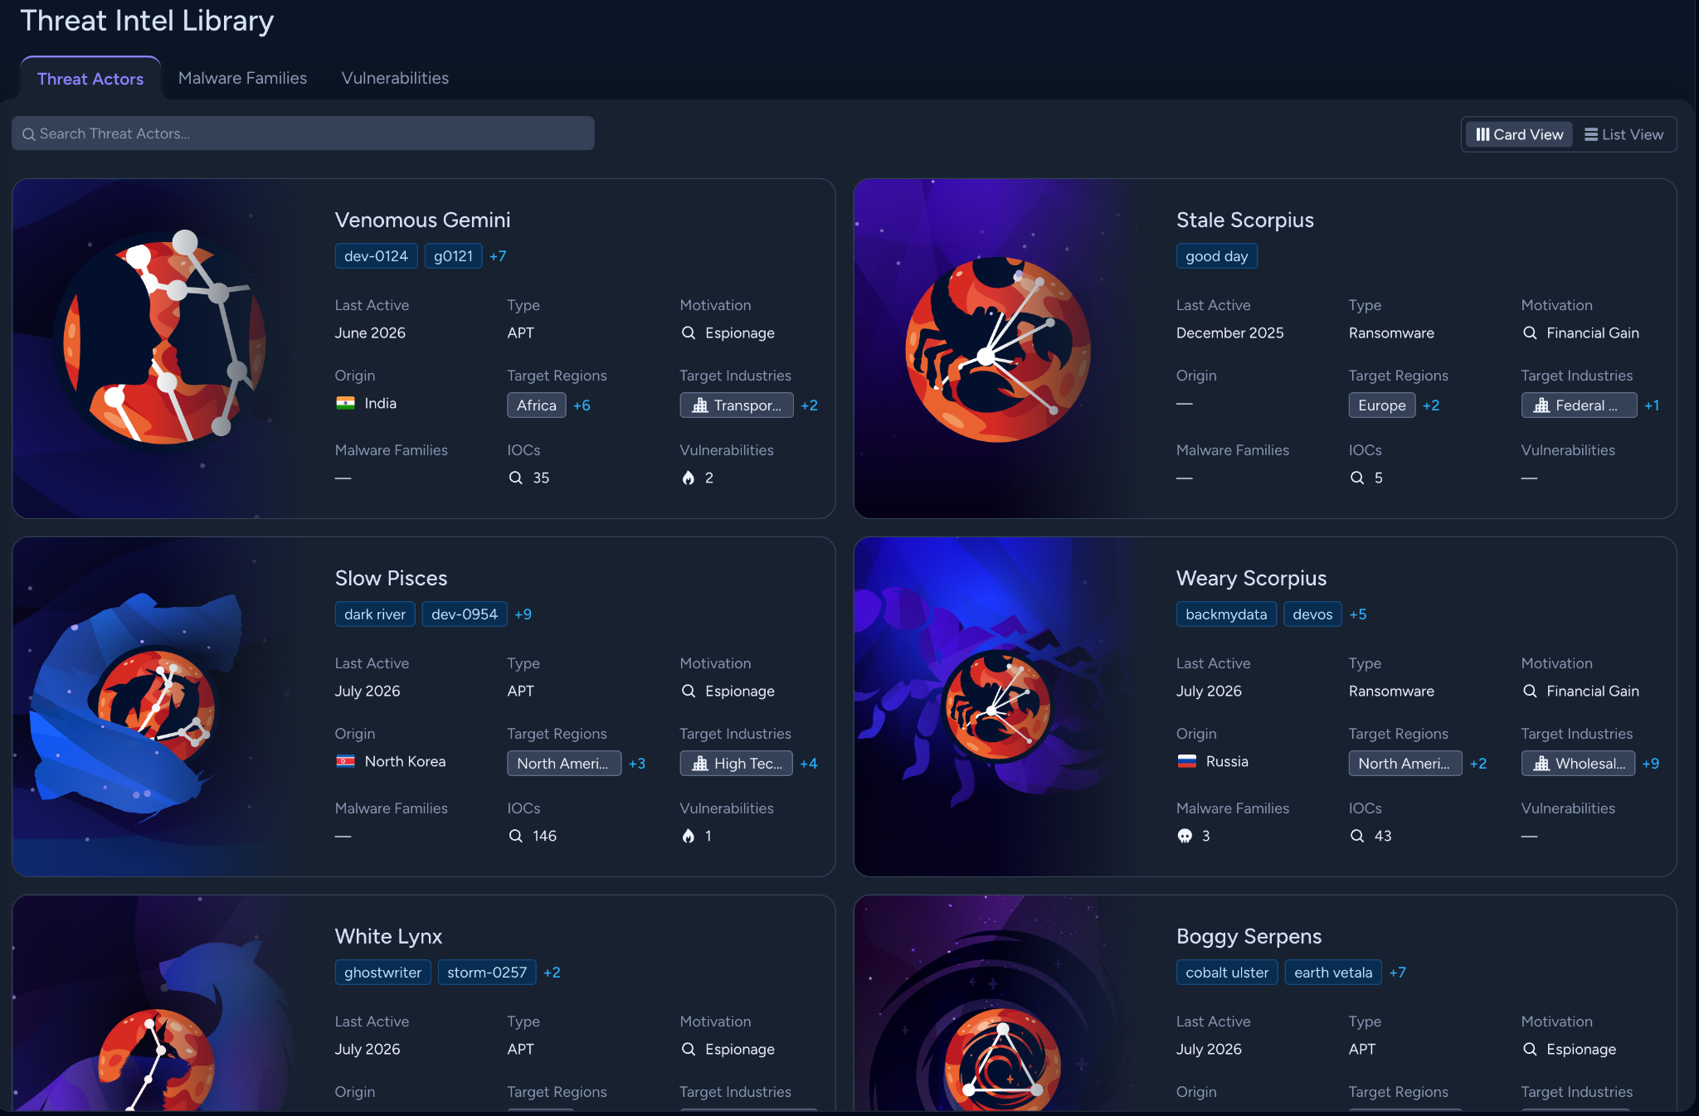Click the dev-0124 alias tag
Image resolution: width=1699 pixels, height=1116 pixels.
[376, 256]
